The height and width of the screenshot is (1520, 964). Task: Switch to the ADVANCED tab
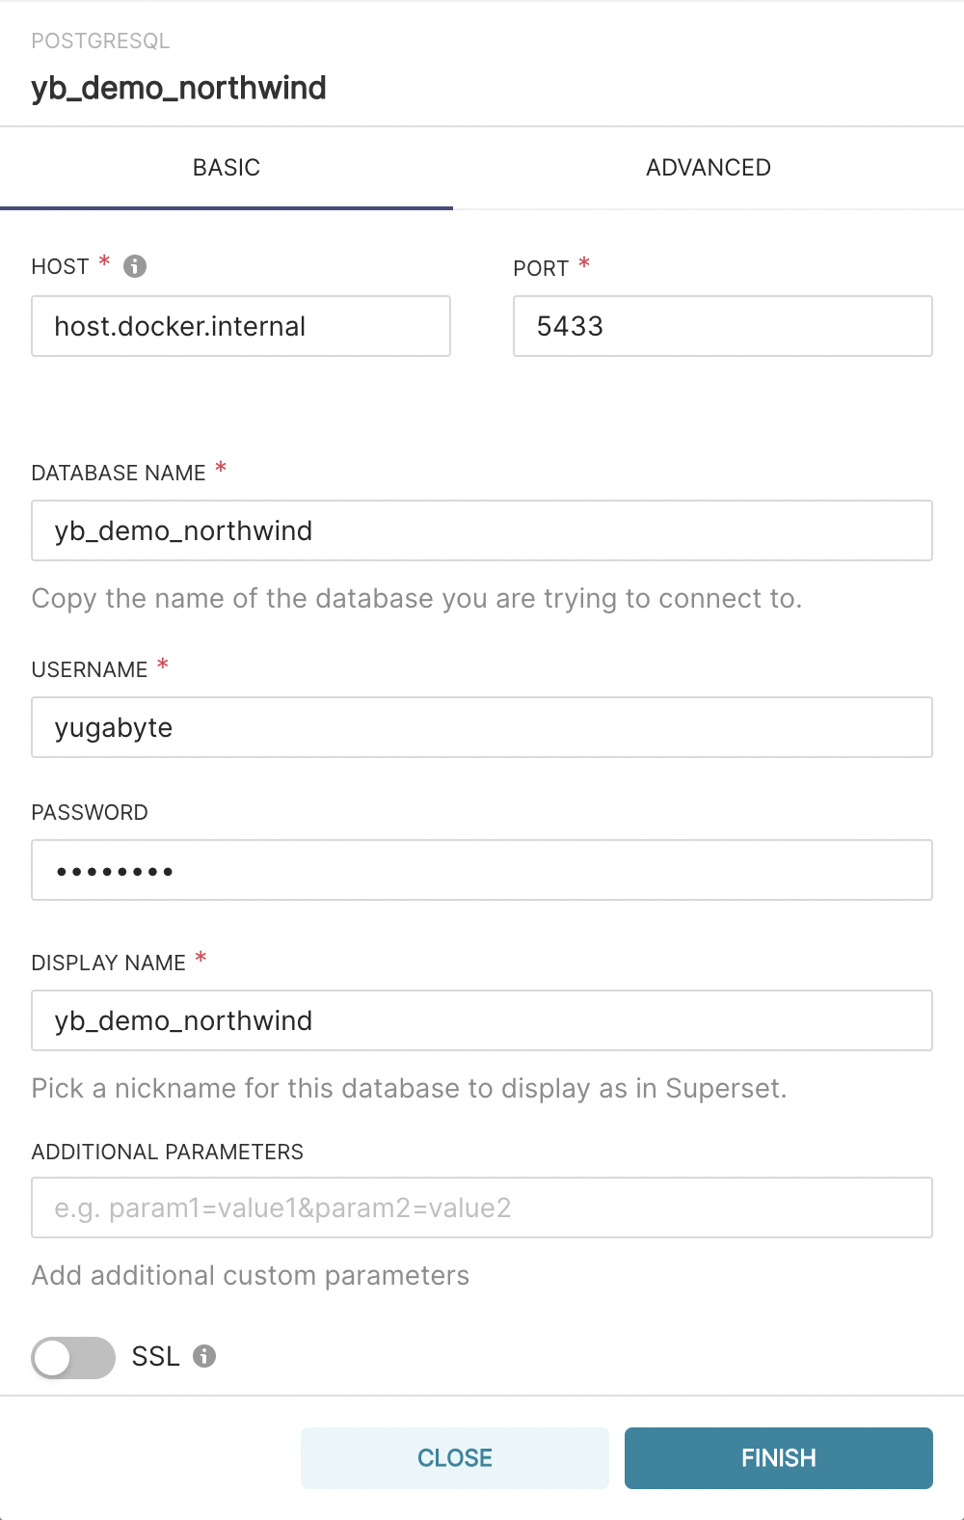point(708,167)
